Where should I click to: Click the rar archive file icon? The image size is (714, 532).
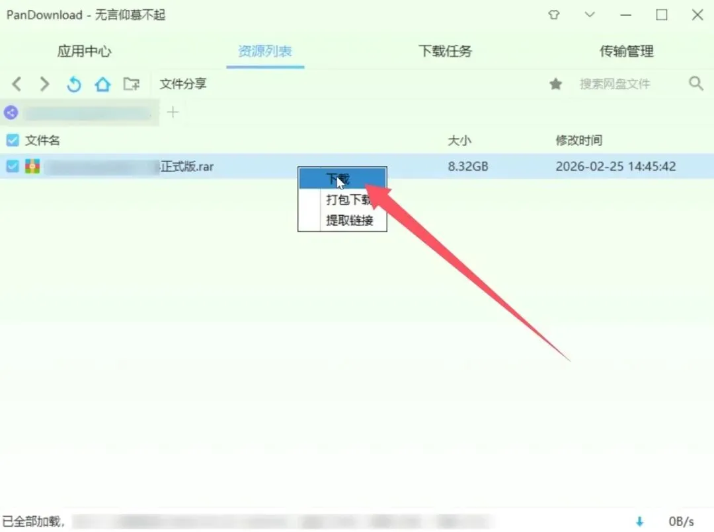tap(32, 166)
